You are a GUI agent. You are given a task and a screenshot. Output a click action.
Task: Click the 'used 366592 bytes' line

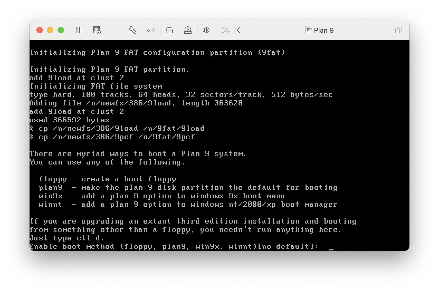[69, 120]
